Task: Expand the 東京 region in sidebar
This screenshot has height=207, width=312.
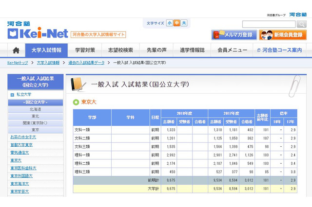Action: point(36,130)
